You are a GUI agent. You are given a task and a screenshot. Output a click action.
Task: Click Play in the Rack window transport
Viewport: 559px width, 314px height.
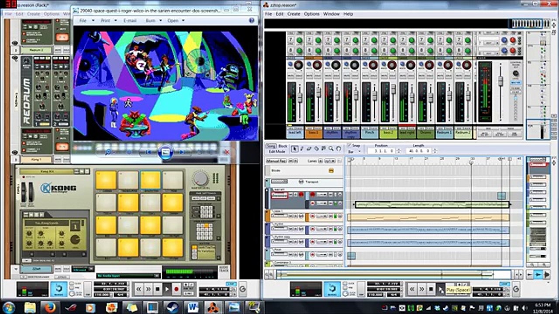(x=167, y=289)
